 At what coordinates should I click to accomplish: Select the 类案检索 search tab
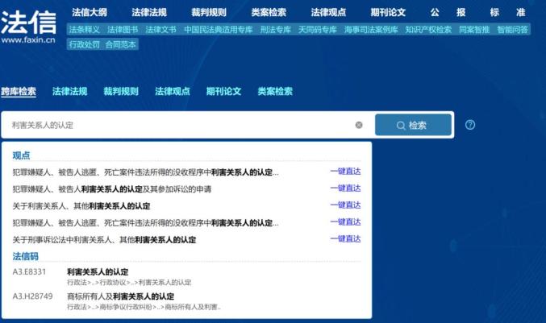[x=274, y=92]
